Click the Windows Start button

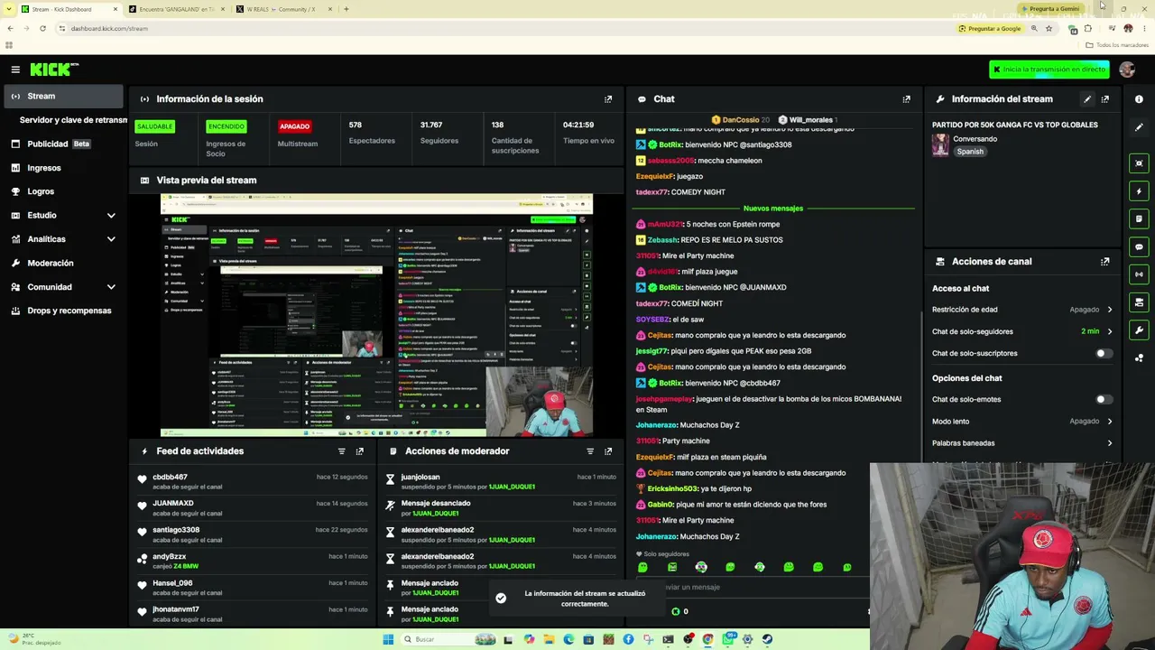tap(388, 639)
